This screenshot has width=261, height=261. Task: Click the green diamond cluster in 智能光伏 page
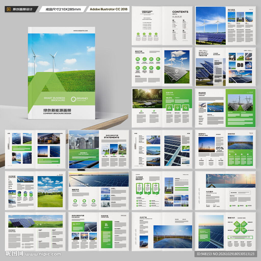click(240, 227)
